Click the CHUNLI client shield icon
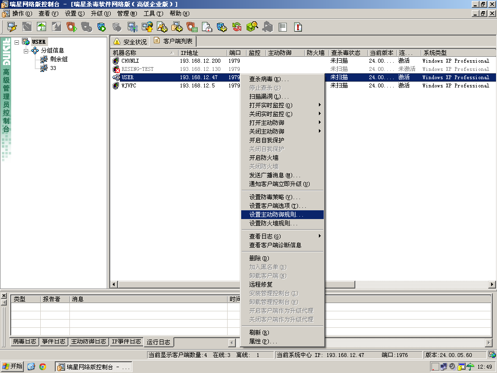This screenshot has height=373, width=497. coord(116,61)
